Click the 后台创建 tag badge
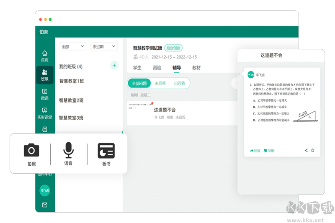Viewport: 335px width, 223px height. [x=173, y=48]
